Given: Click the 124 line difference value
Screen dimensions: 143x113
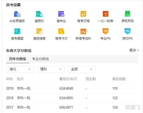Looking at the screenshot, I should pos(115,107).
